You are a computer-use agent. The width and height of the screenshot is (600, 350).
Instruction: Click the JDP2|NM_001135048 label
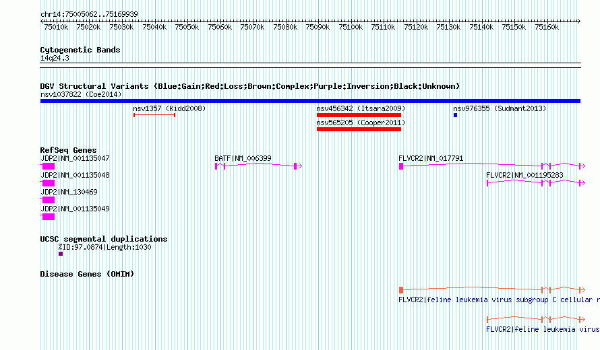pyautogui.click(x=75, y=175)
